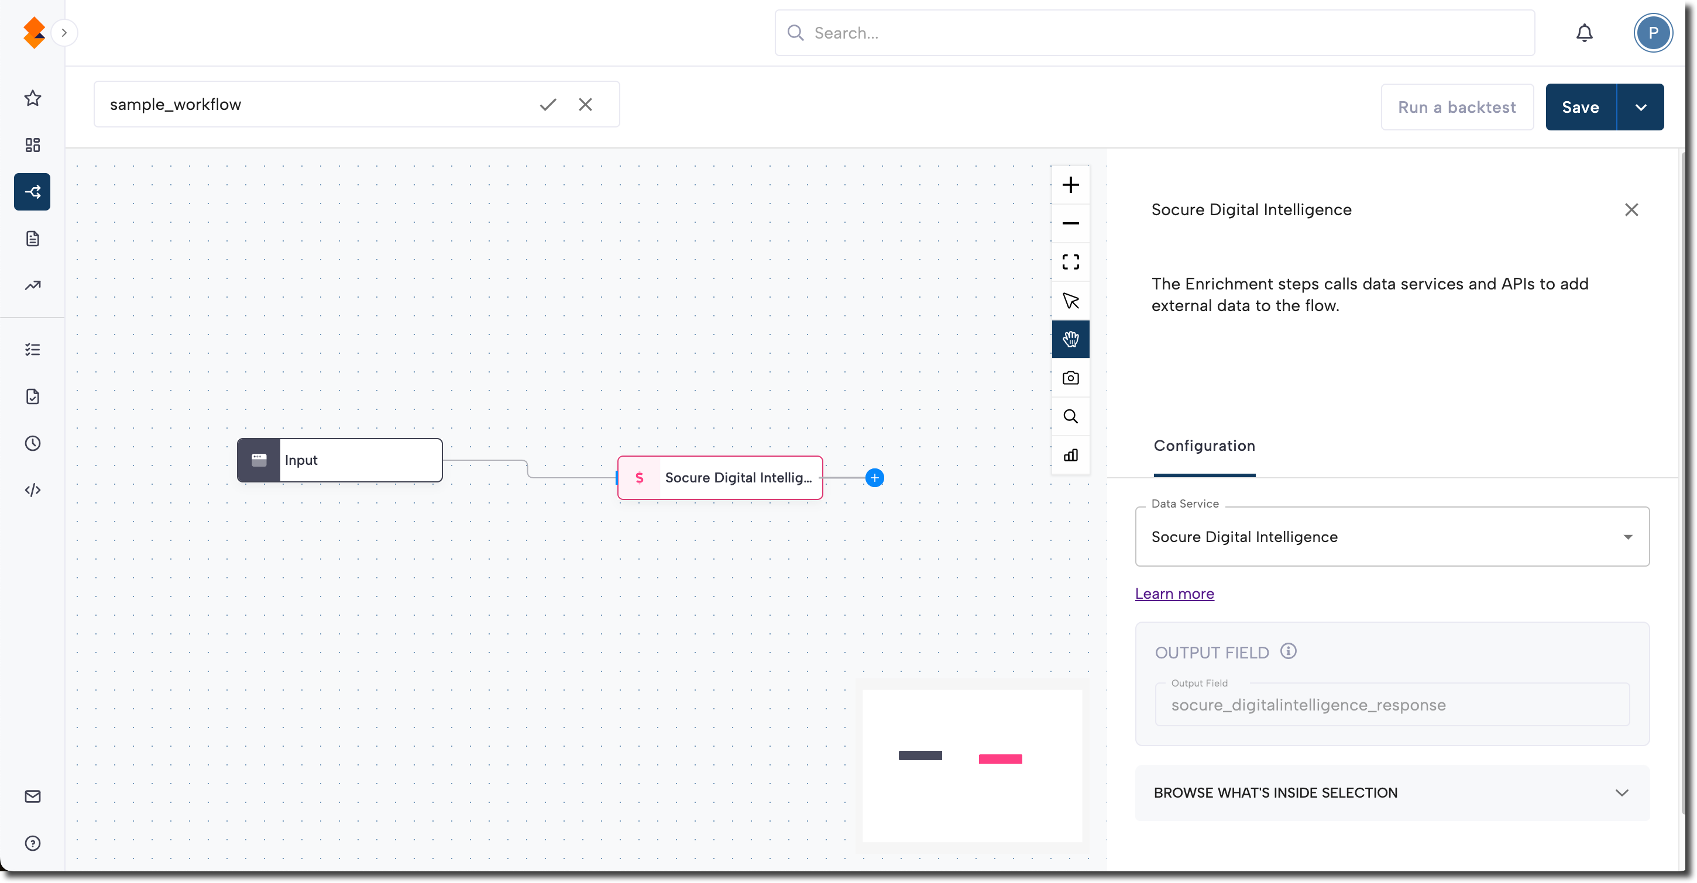Open the Data Service dropdown
Image resolution: width=1697 pixels, height=883 pixels.
tap(1392, 537)
